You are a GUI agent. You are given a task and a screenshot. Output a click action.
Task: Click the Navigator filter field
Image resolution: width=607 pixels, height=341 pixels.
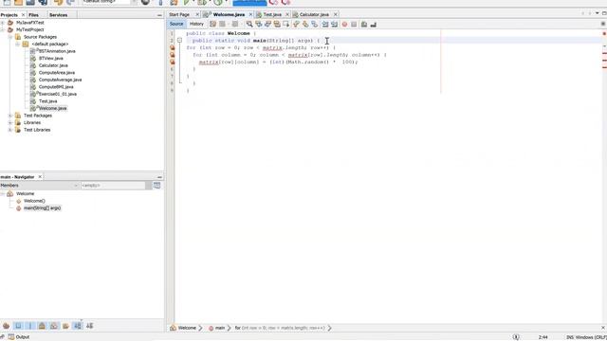tap(113, 186)
